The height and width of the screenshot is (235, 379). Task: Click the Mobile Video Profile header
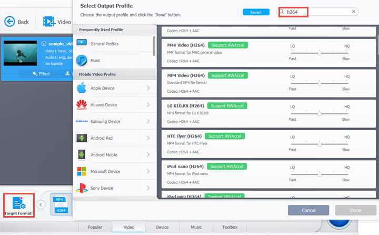[97, 74]
